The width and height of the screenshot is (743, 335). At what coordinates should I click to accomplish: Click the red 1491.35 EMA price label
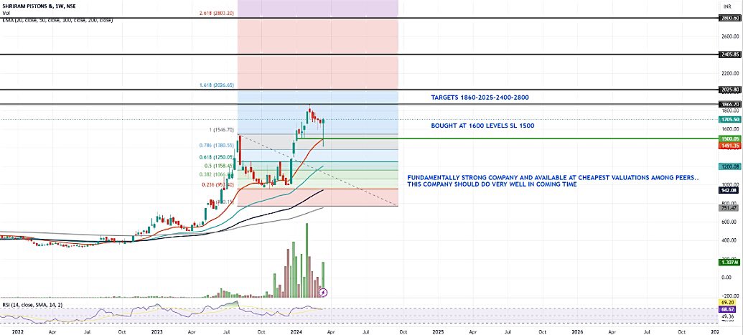click(729, 146)
